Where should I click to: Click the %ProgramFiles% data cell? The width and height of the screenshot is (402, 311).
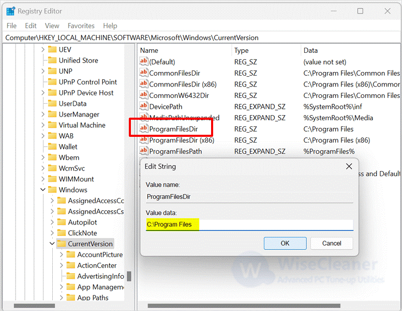click(x=329, y=151)
